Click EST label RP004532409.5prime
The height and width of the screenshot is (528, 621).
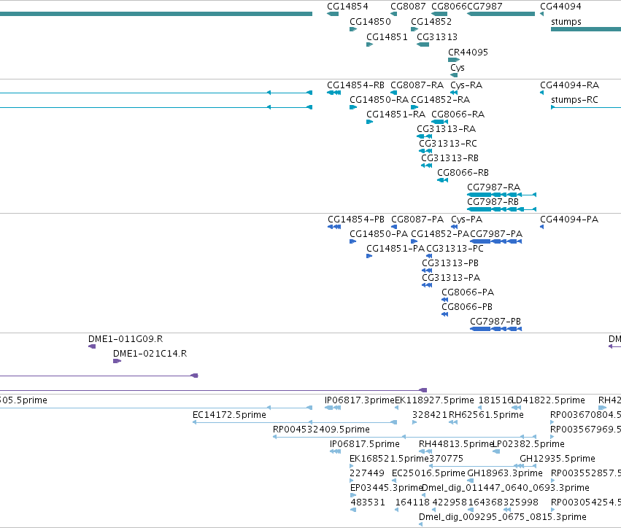[x=321, y=430]
